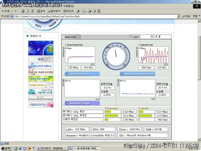
Task: Click the 메가패스 VDSL 평균 row label
Action: (83, 112)
